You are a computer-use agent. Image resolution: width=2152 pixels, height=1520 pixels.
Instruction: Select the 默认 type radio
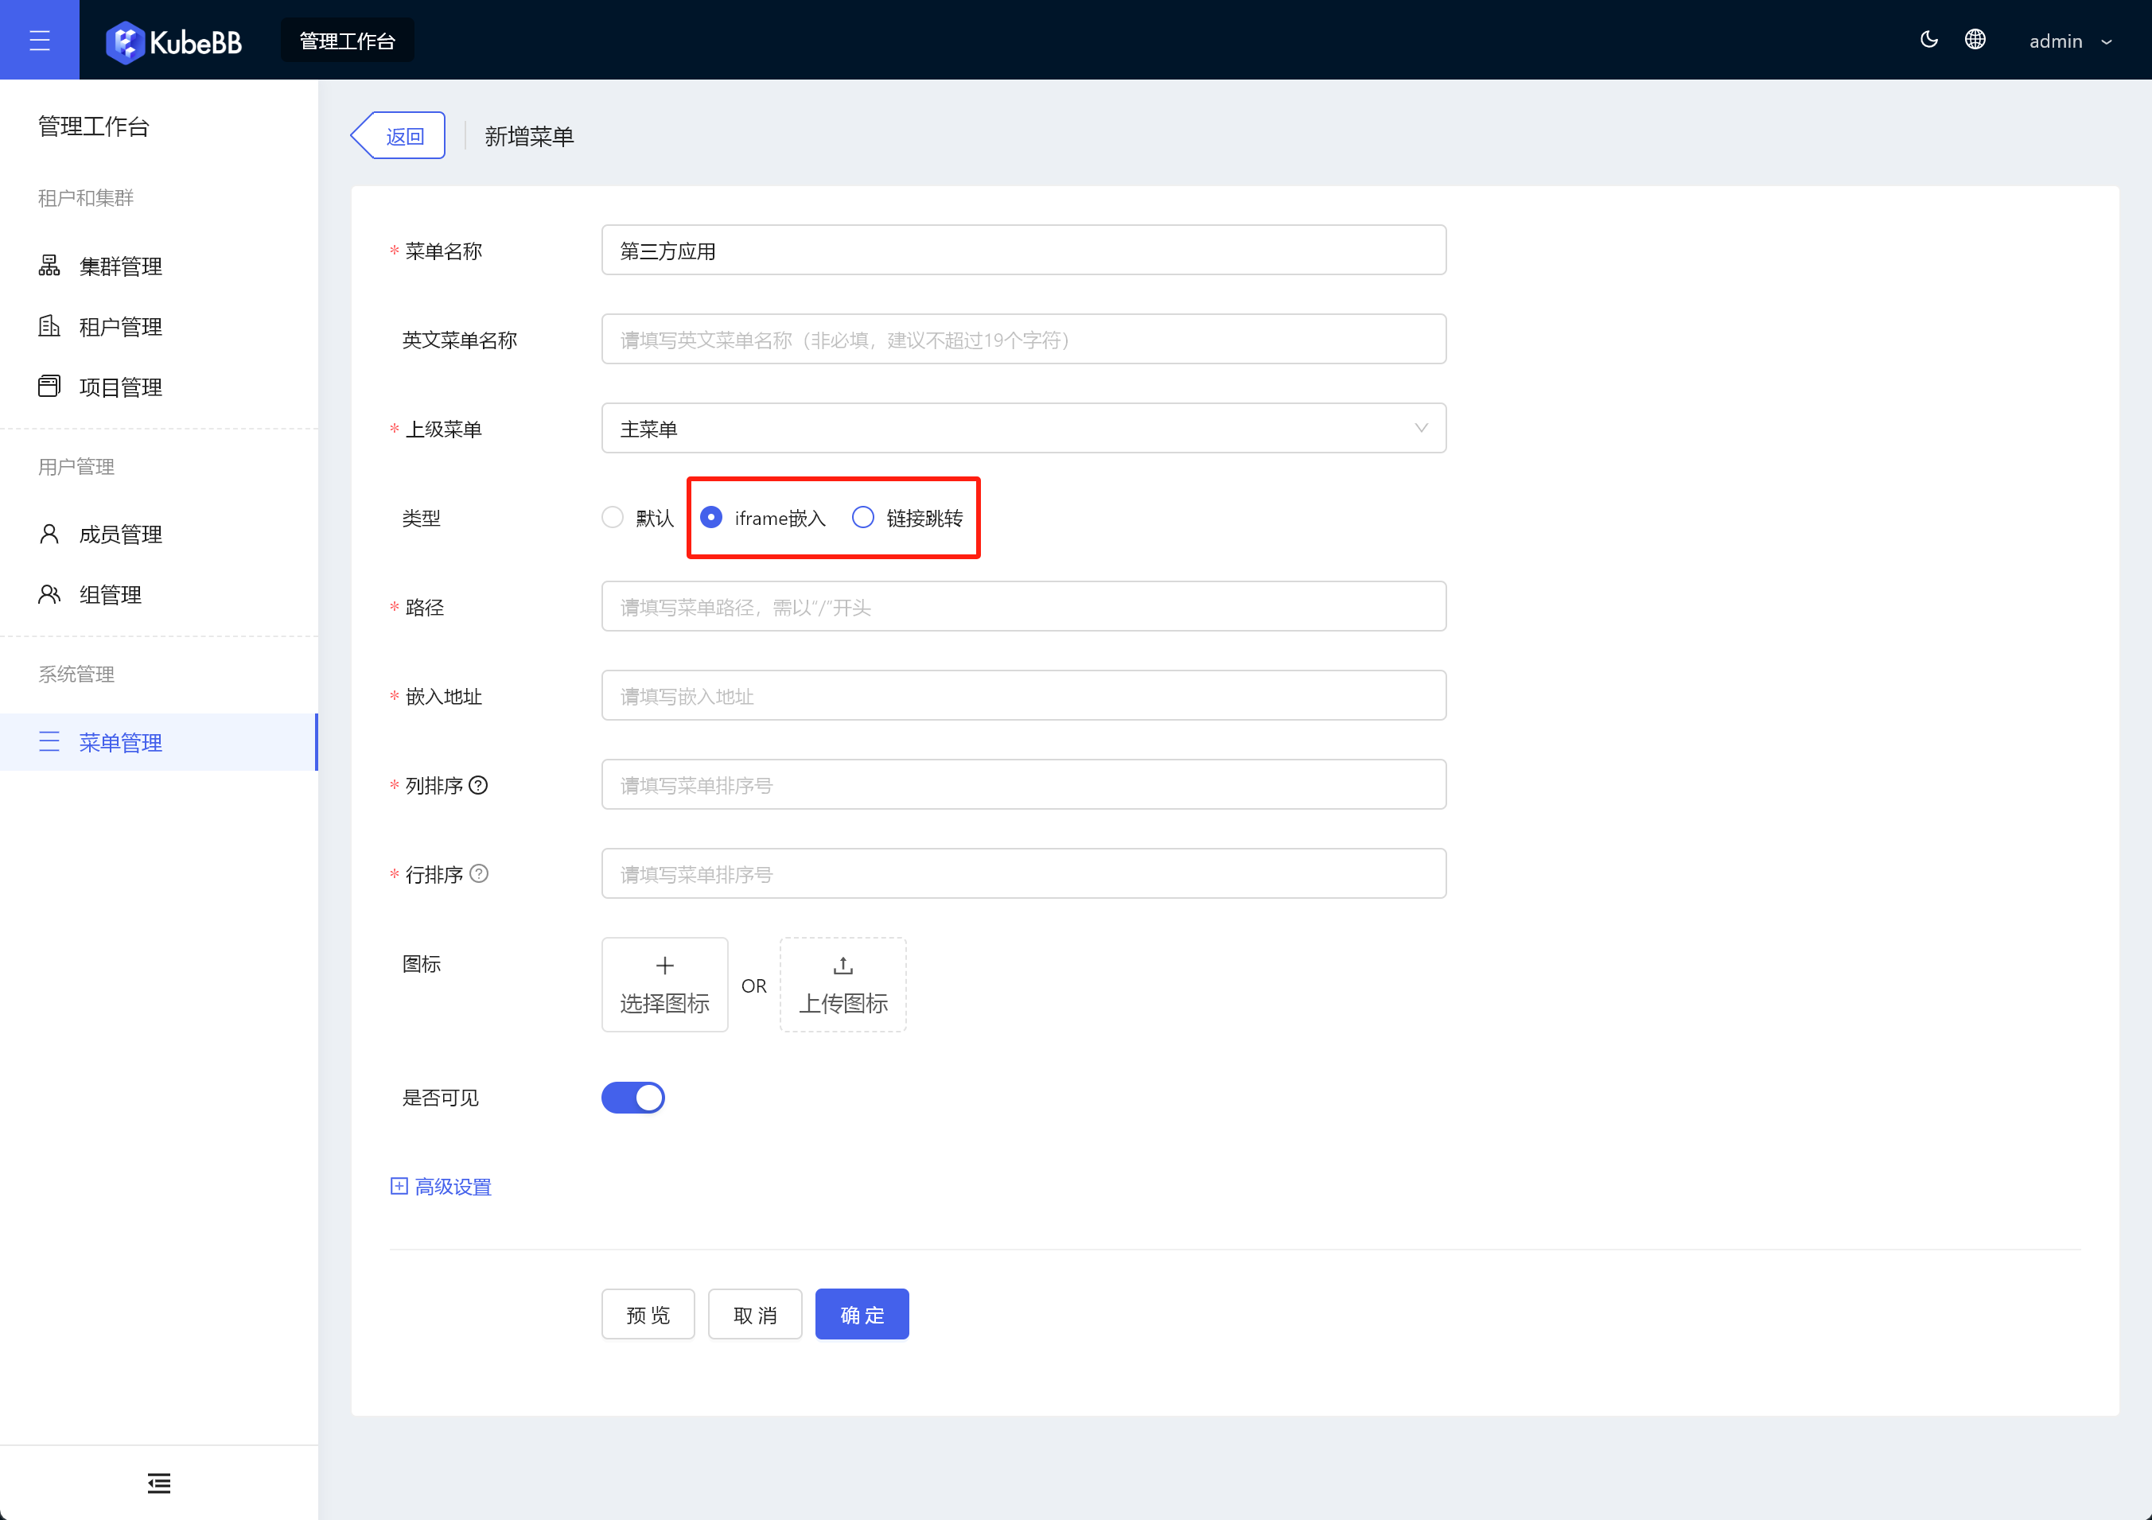pyautogui.click(x=612, y=517)
